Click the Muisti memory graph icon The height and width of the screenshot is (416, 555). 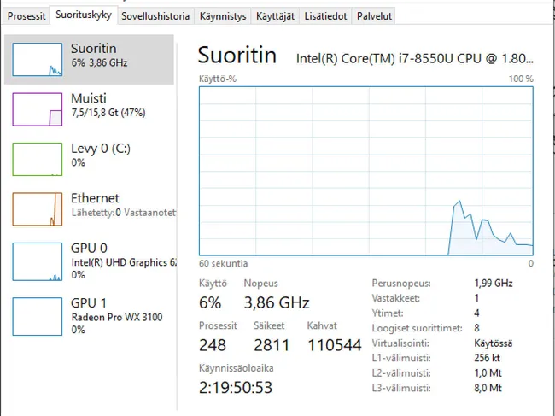tap(37, 109)
